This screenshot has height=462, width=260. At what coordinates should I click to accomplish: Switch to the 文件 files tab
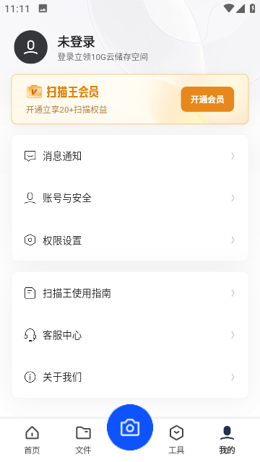(84, 440)
